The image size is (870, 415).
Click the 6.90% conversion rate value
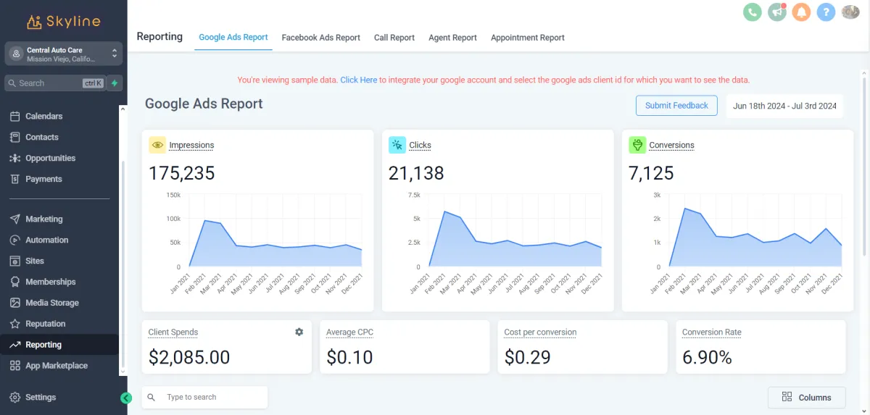708,357
